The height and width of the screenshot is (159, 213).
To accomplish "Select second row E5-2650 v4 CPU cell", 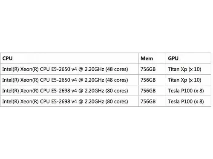I will point(69,80).
